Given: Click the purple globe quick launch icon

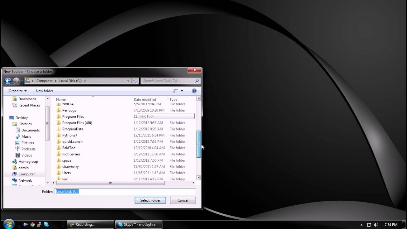Looking at the screenshot, I should pos(26,225).
